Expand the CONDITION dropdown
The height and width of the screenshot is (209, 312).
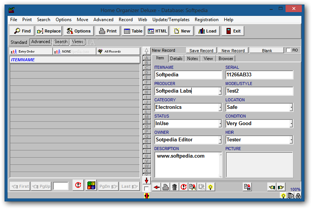(x=291, y=124)
